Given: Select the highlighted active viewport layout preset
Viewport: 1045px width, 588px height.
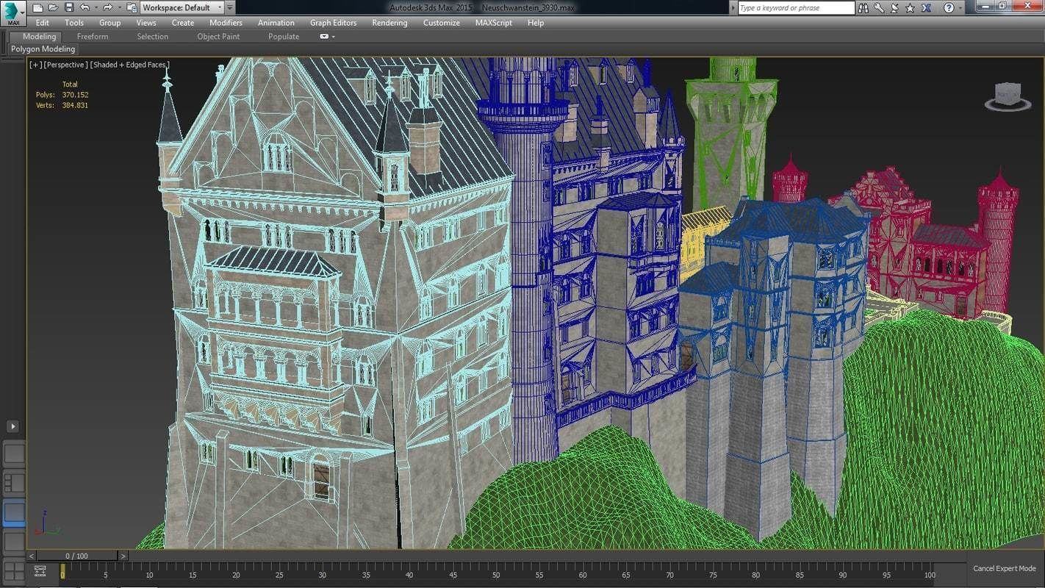Looking at the screenshot, I should click(x=14, y=512).
